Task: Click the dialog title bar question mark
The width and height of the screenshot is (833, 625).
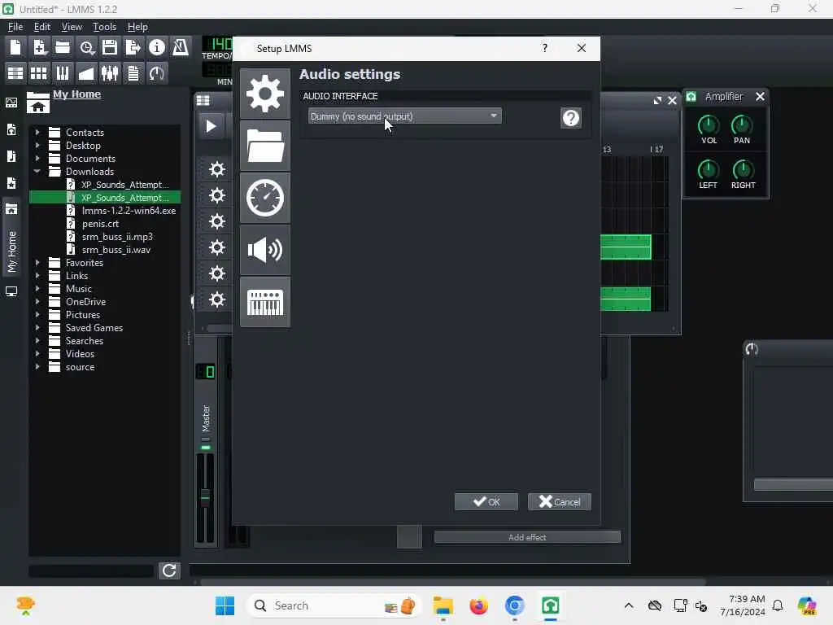Action: [544, 48]
